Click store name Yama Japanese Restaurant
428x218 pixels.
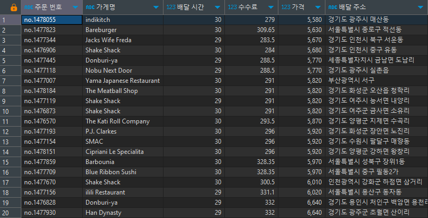click(122, 81)
